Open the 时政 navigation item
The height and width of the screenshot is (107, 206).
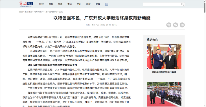(41, 4)
